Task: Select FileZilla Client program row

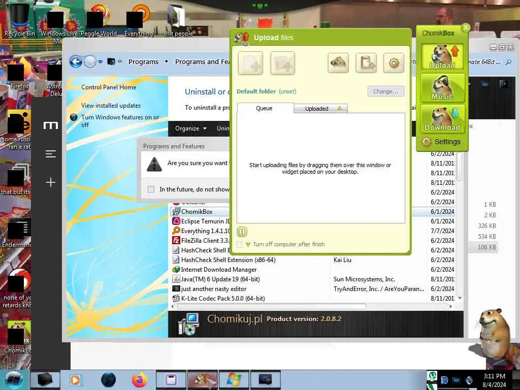Action: tap(201, 240)
